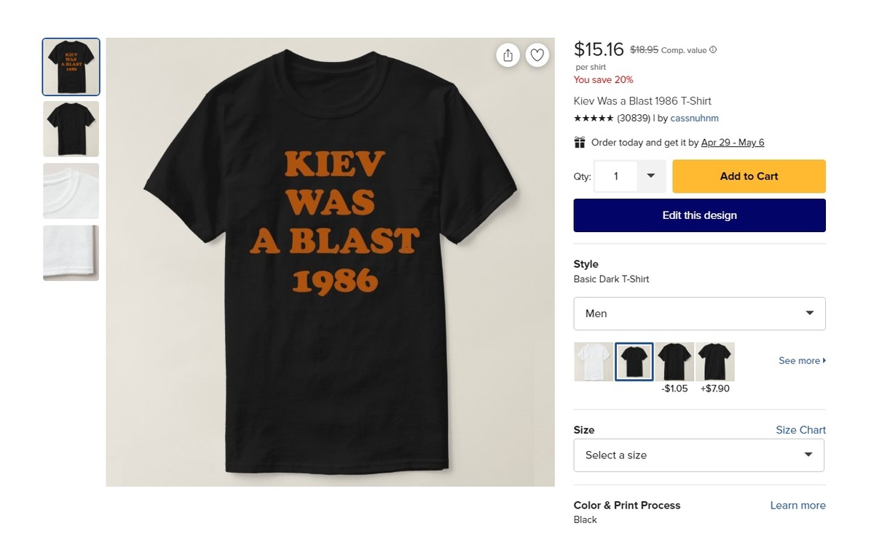
Task: View the second plain black shirt thumbnail
Action: pos(71,129)
